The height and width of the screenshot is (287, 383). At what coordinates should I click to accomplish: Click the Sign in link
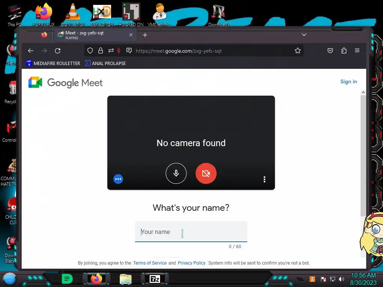[x=349, y=81]
